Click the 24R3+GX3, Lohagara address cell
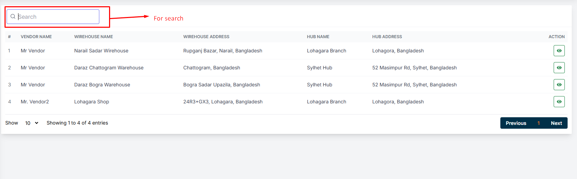 pos(223,102)
